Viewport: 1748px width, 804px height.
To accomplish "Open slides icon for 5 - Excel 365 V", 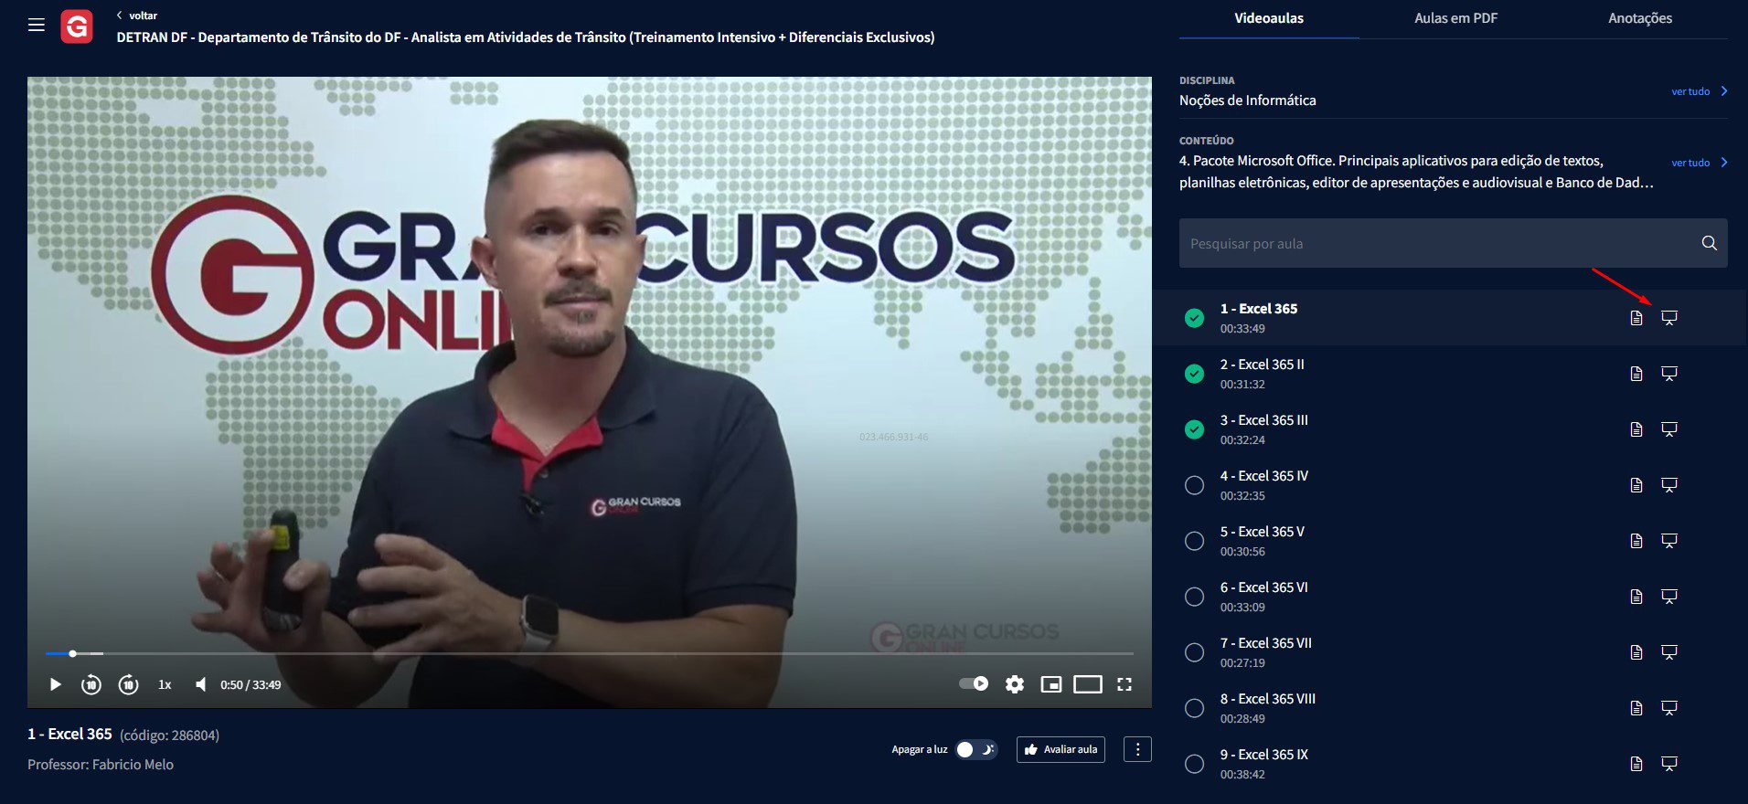I will coord(1669,541).
